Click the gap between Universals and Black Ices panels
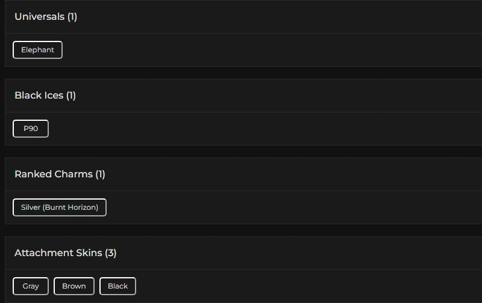Image resolution: width=482 pixels, height=303 pixels. pyautogui.click(x=241, y=73)
